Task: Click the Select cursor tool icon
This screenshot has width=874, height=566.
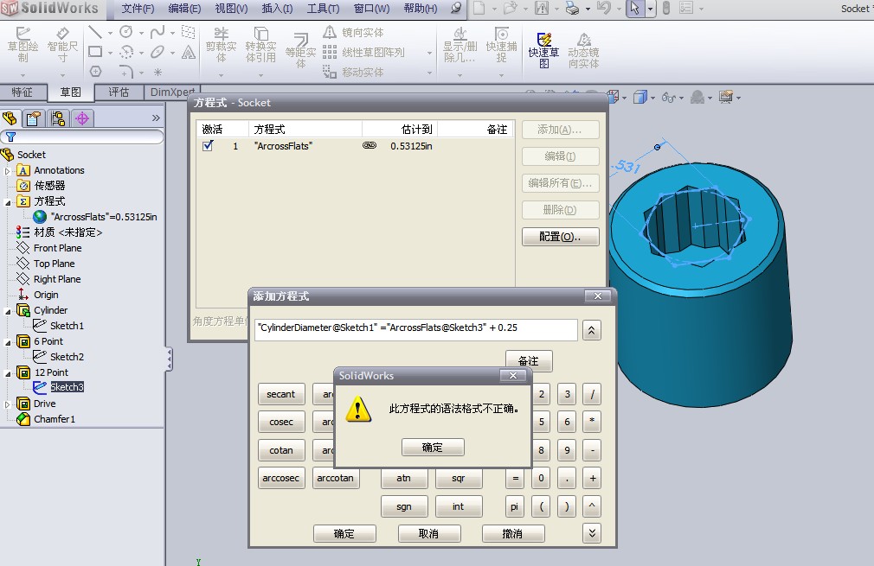Action: (x=634, y=9)
